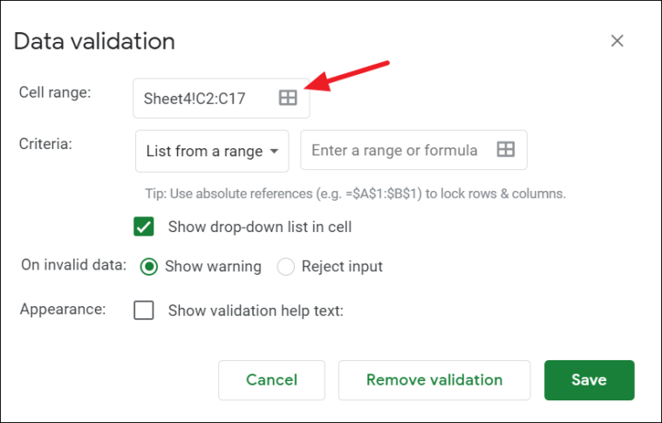Click the Cancel button

click(x=271, y=380)
